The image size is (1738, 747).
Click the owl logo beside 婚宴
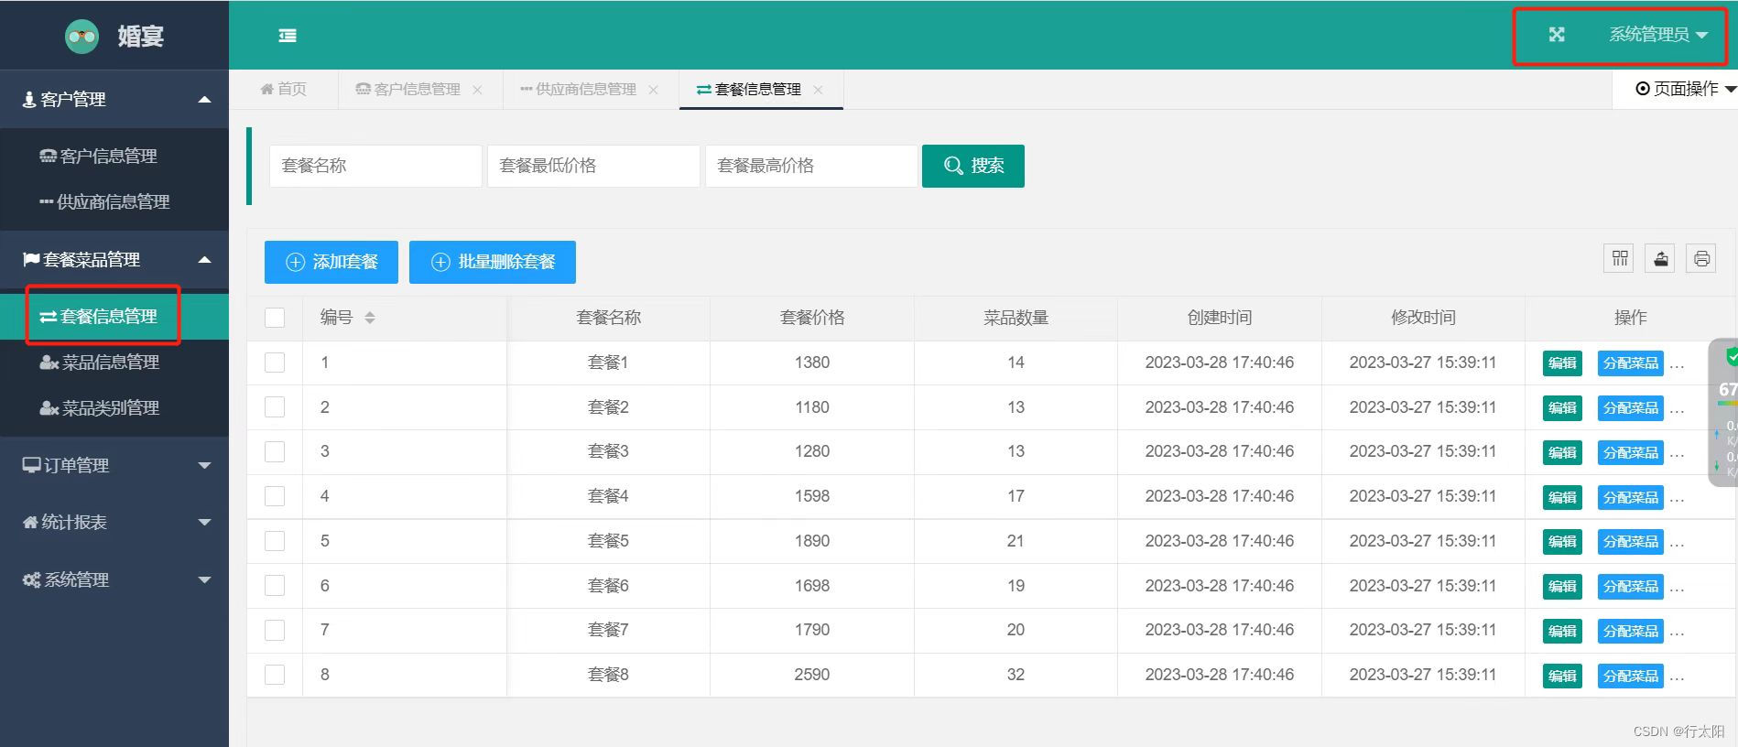click(82, 37)
